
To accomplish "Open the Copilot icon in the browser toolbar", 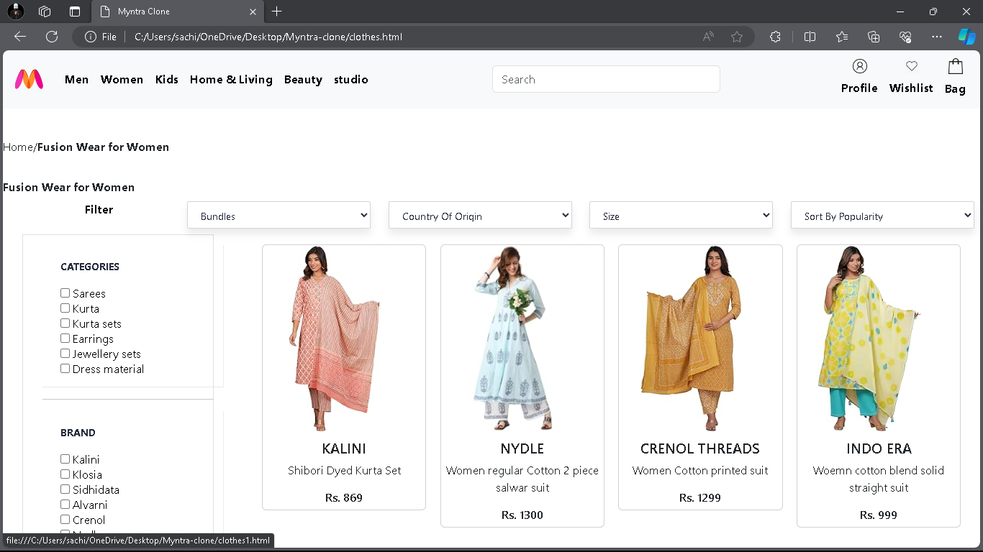I will click(x=966, y=37).
